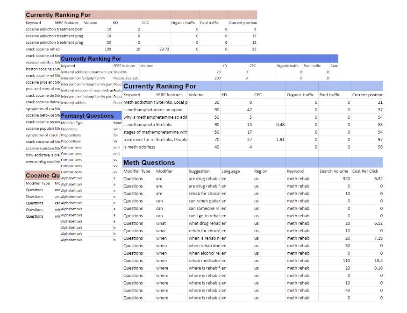Select the 'Fentanyl Questions' section header
This screenshot has width=407, height=313.
click(87, 115)
